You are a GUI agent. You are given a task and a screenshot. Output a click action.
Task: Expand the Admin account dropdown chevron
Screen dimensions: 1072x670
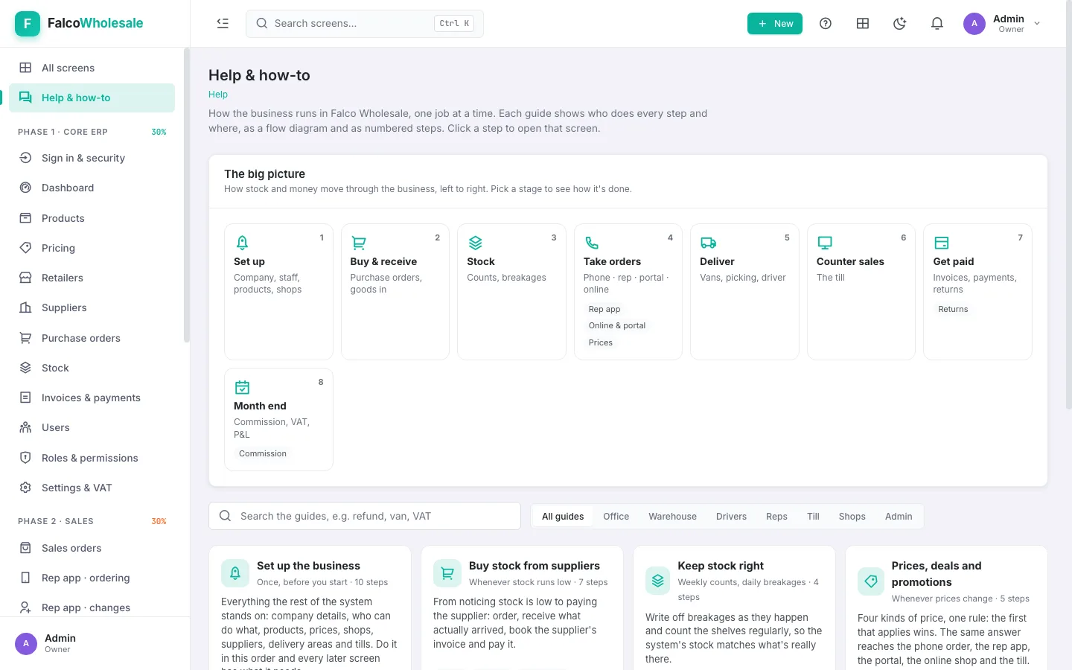click(1037, 24)
